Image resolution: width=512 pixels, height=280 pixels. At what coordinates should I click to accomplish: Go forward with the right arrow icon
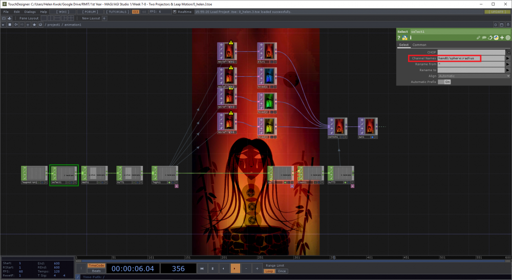pyautogui.click(x=22, y=25)
